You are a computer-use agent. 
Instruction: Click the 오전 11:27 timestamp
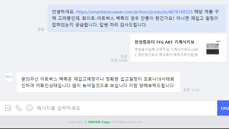191,90
